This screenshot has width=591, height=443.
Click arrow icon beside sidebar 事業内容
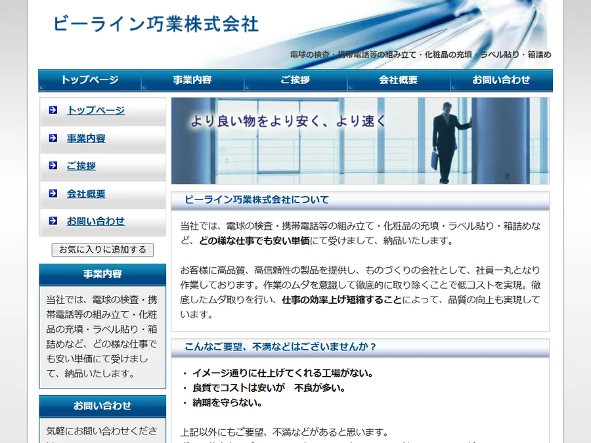tap(53, 138)
